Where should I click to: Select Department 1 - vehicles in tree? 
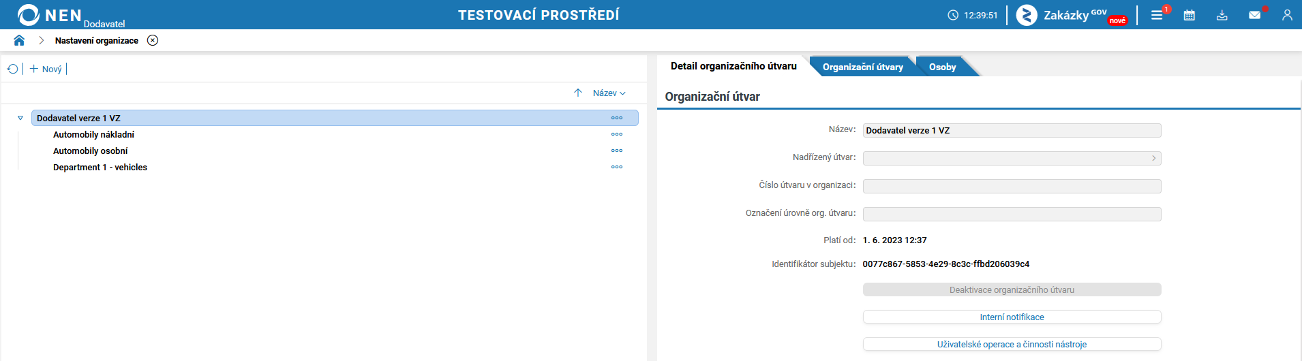point(100,167)
